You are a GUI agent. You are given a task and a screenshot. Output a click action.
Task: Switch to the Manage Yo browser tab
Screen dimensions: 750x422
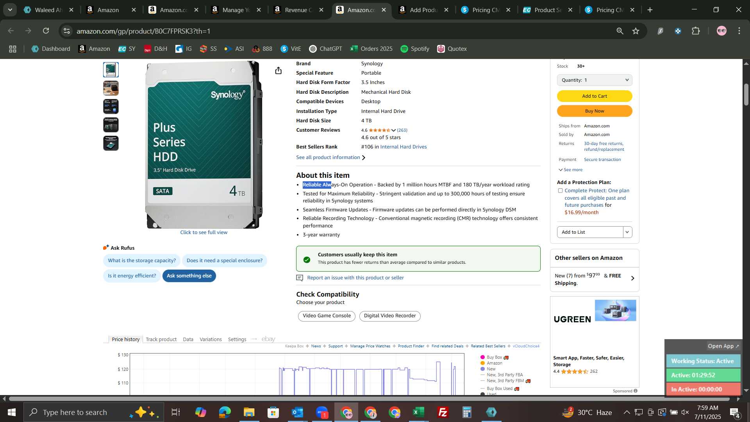click(236, 10)
